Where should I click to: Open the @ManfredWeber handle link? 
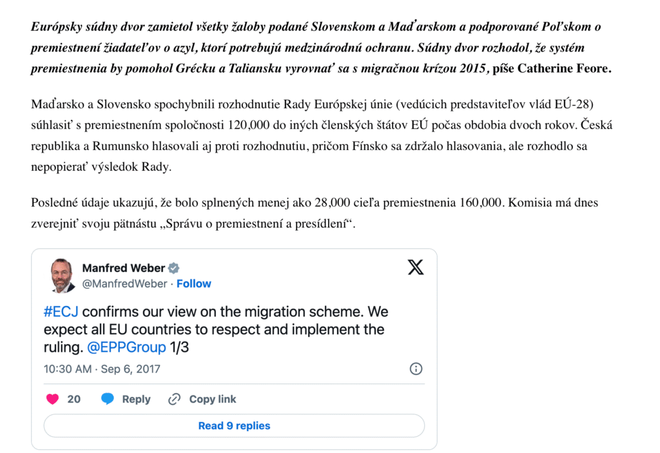coord(124,284)
